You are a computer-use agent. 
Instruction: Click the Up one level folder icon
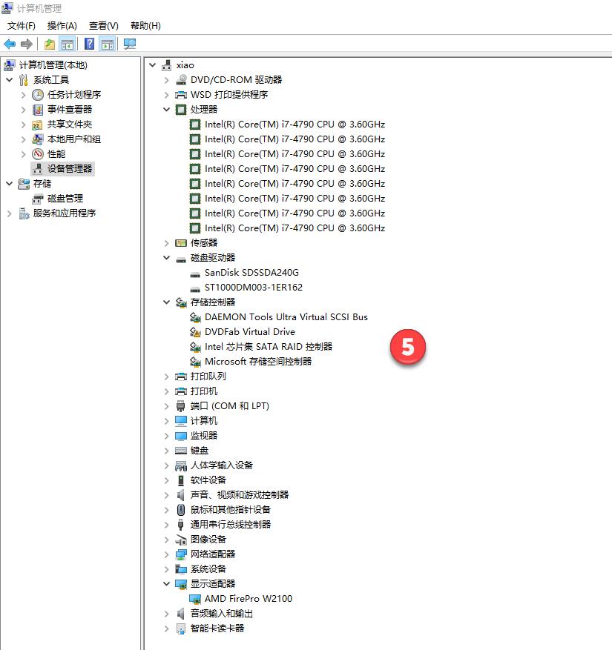tap(50, 44)
